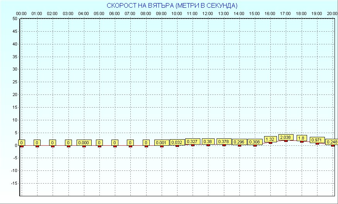Select the red data point at 12:00
Viewport: 338px width, 204px height.
(x=208, y=145)
